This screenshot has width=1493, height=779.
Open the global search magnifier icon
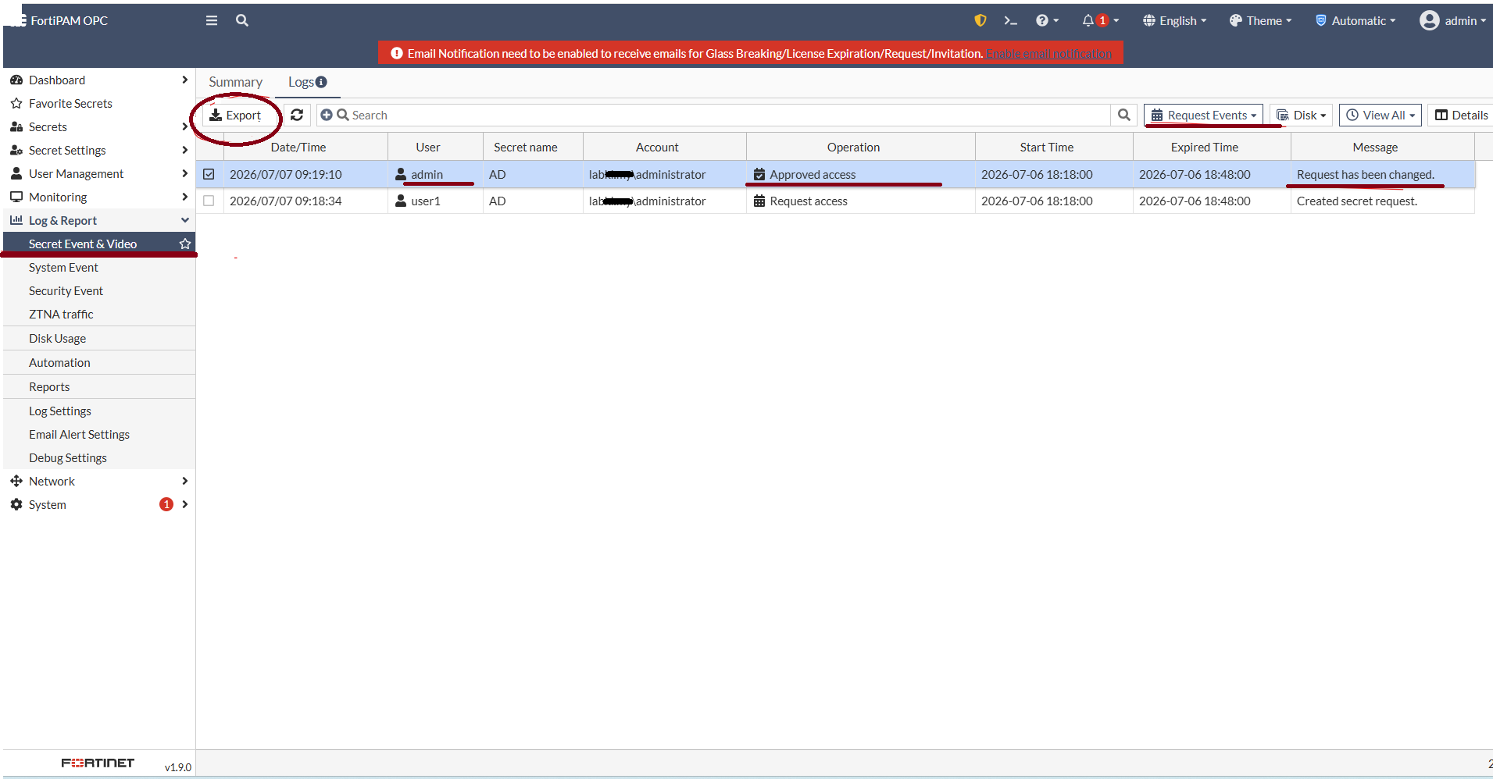coord(242,20)
